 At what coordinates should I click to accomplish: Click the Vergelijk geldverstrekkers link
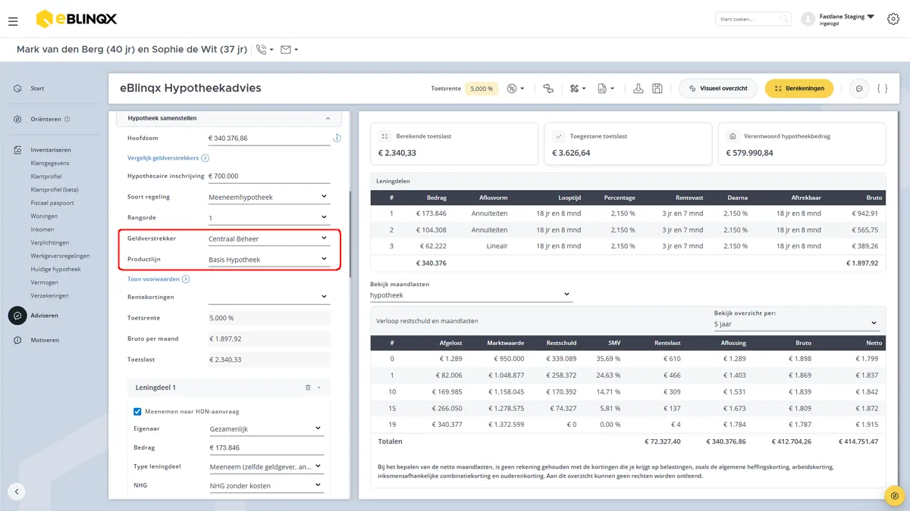[168, 157]
